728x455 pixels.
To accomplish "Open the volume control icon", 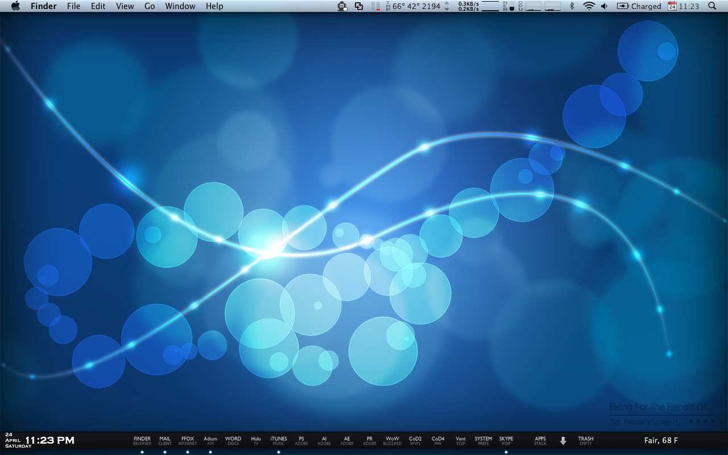I will click(x=604, y=6).
